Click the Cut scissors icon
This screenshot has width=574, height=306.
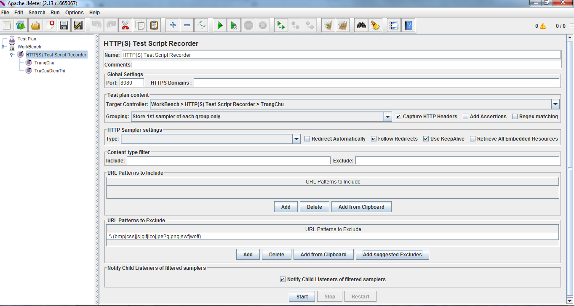pos(125,25)
